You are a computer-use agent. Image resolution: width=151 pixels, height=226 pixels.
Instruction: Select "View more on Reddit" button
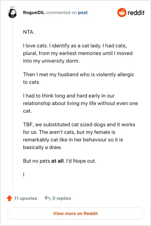click(x=75, y=213)
